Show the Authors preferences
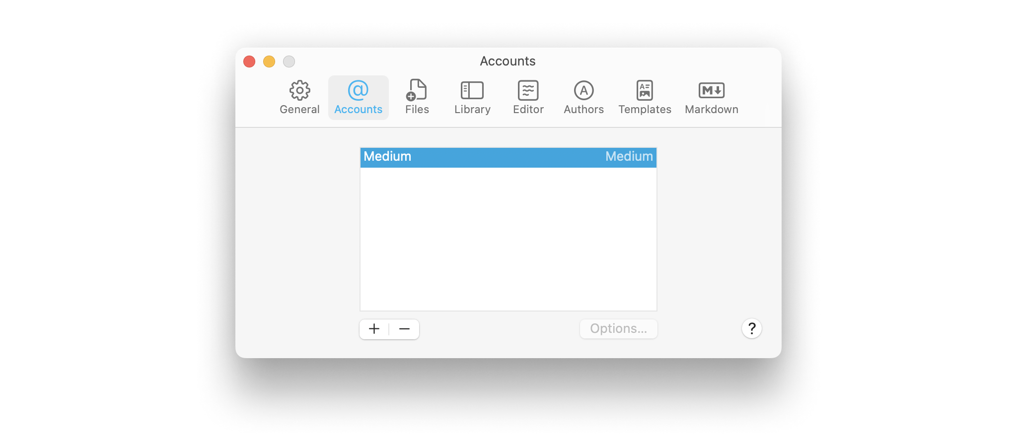Screen dimensions: 1017x440 [583, 98]
